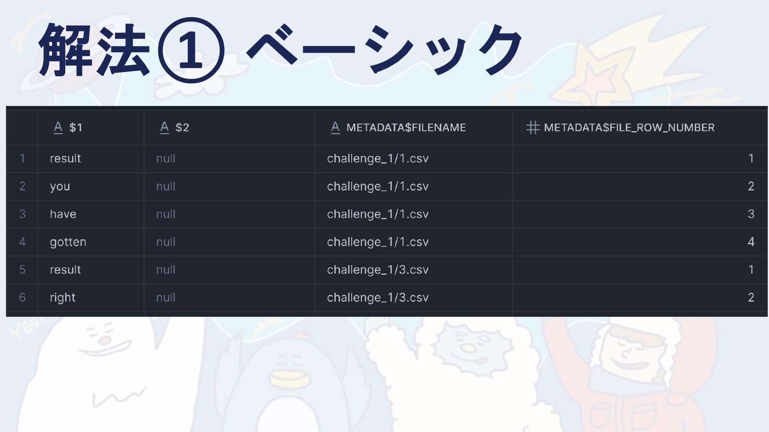Select row number 6 in the index column
This screenshot has width=769, height=432.
[22, 298]
